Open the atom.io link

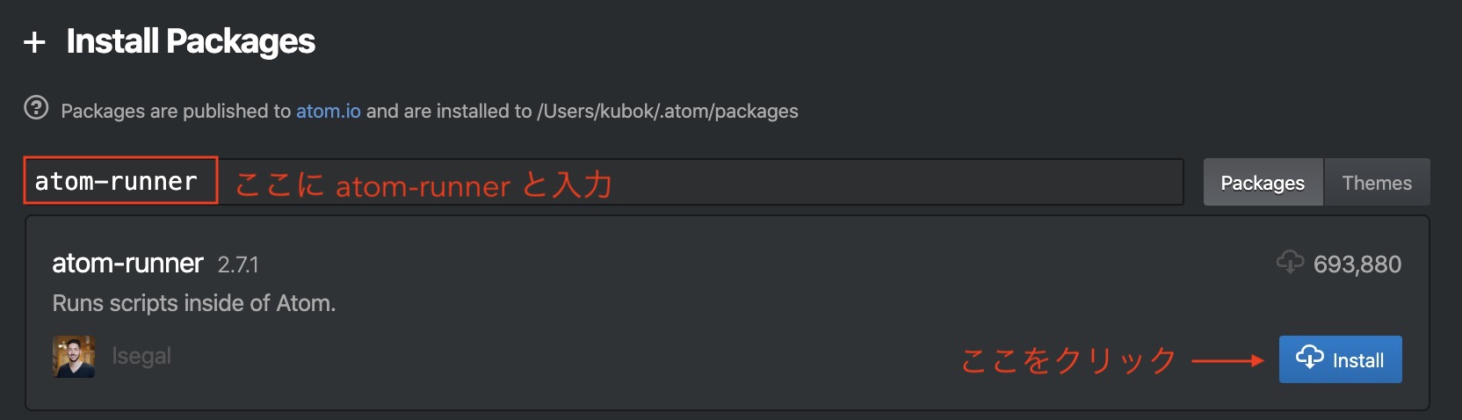(328, 111)
